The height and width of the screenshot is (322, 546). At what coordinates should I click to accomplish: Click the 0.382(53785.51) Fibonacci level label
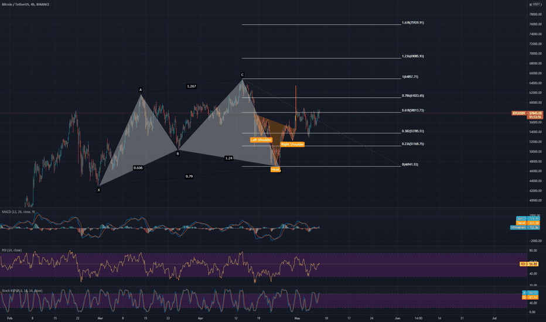pyautogui.click(x=413, y=131)
